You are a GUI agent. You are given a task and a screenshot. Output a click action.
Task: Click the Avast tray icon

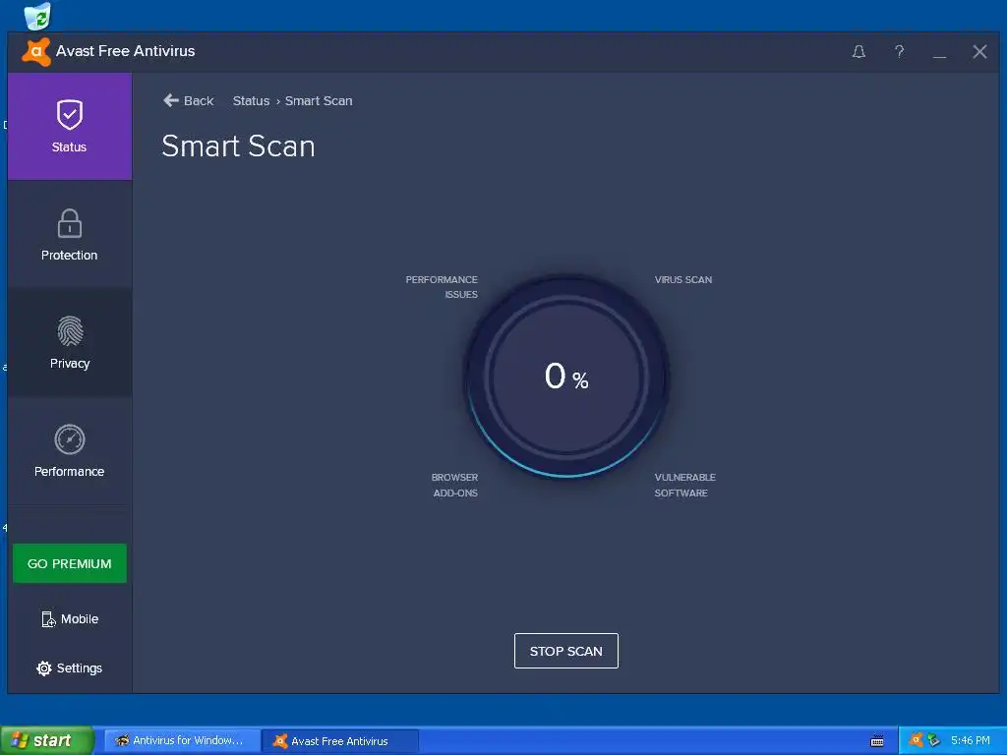[917, 739]
